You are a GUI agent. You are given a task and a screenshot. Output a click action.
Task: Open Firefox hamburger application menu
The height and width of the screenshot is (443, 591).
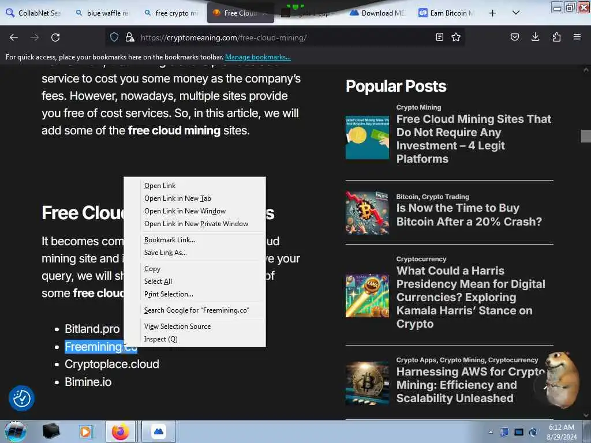577,37
